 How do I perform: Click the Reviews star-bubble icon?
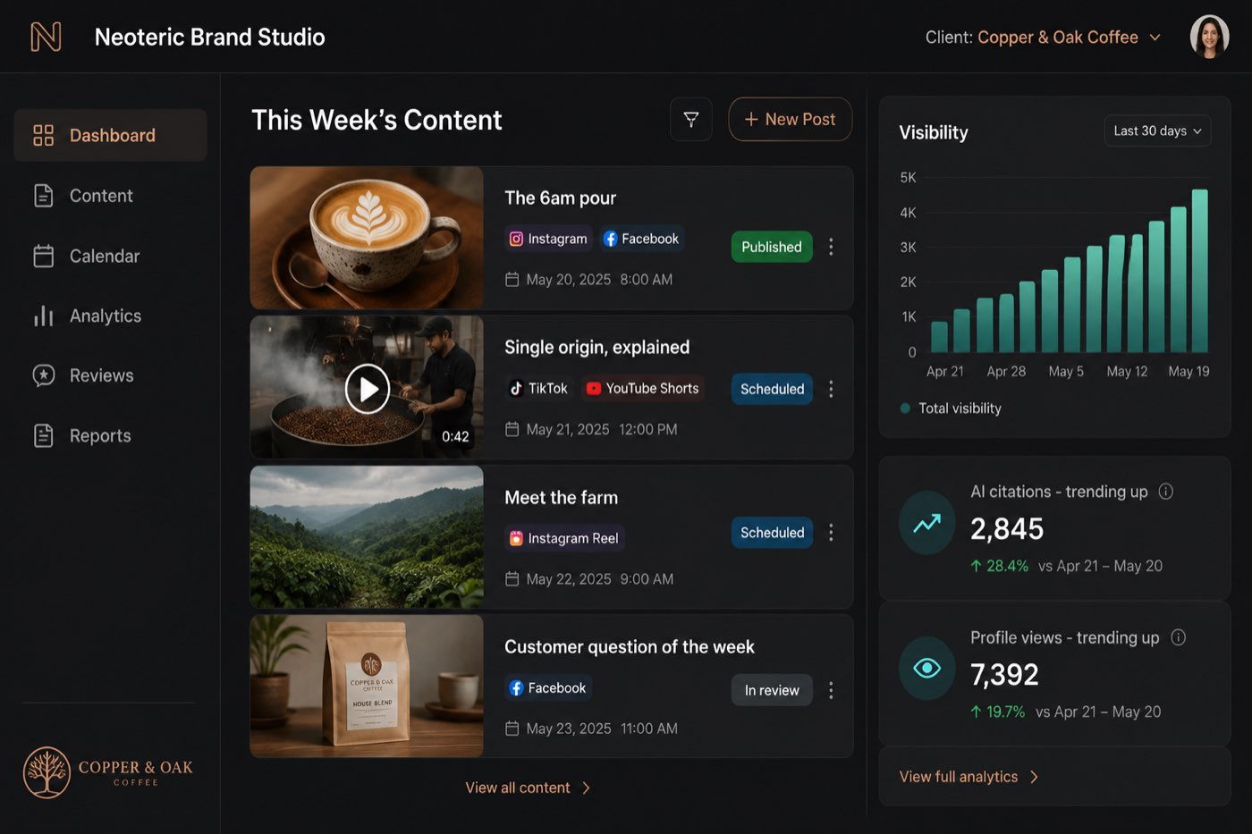click(43, 375)
